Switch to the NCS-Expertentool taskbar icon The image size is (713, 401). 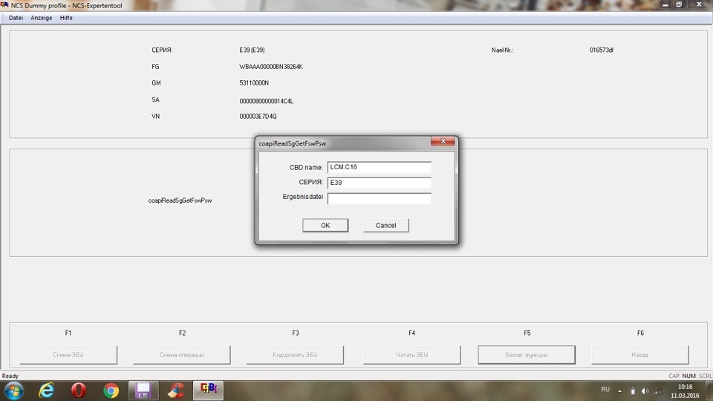(x=208, y=390)
